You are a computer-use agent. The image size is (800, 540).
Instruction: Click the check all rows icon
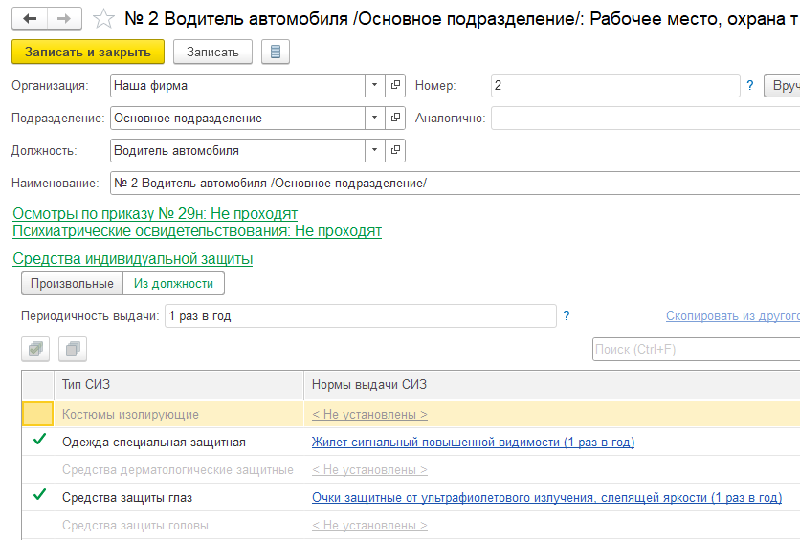pos(35,350)
